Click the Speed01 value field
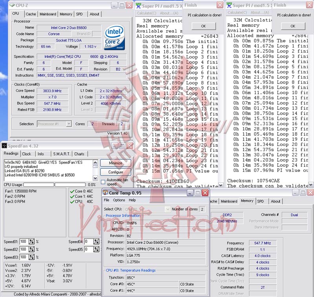This screenshot has height=297, width=314. tap(24, 242)
